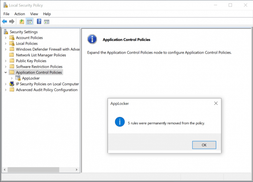Open the Help question mark icon
The height and width of the screenshot is (182, 253).
(x=39, y=21)
